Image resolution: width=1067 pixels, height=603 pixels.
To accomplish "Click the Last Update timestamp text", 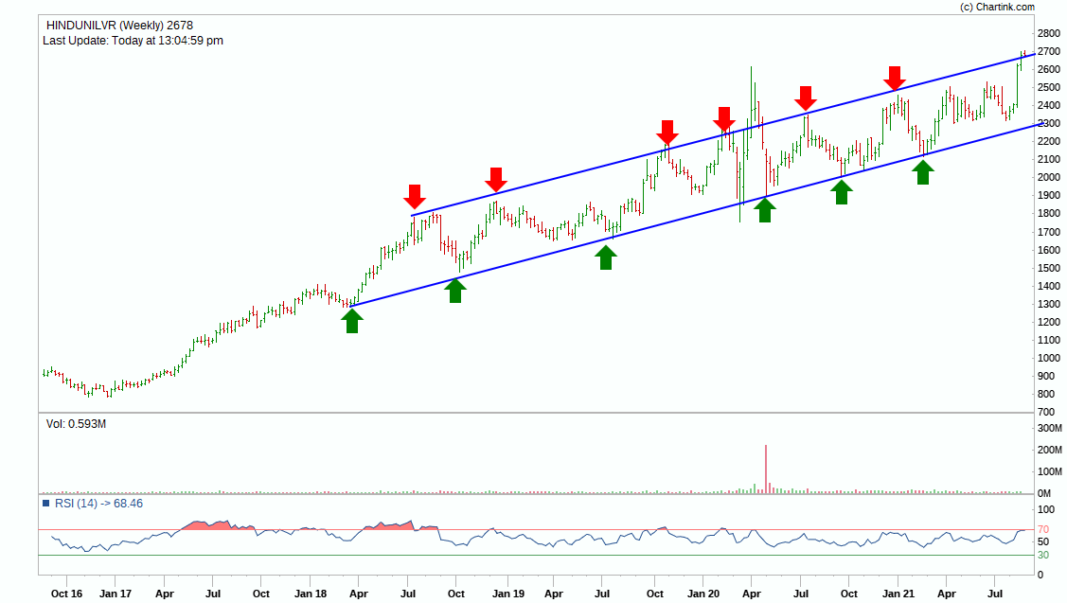I will tap(133, 40).
